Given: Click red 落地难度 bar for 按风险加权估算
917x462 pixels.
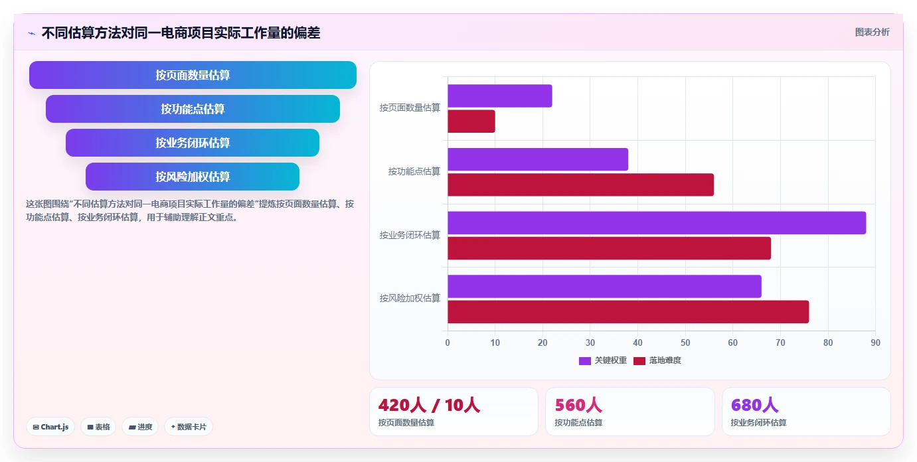Looking at the screenshot, I should (628, 311).
